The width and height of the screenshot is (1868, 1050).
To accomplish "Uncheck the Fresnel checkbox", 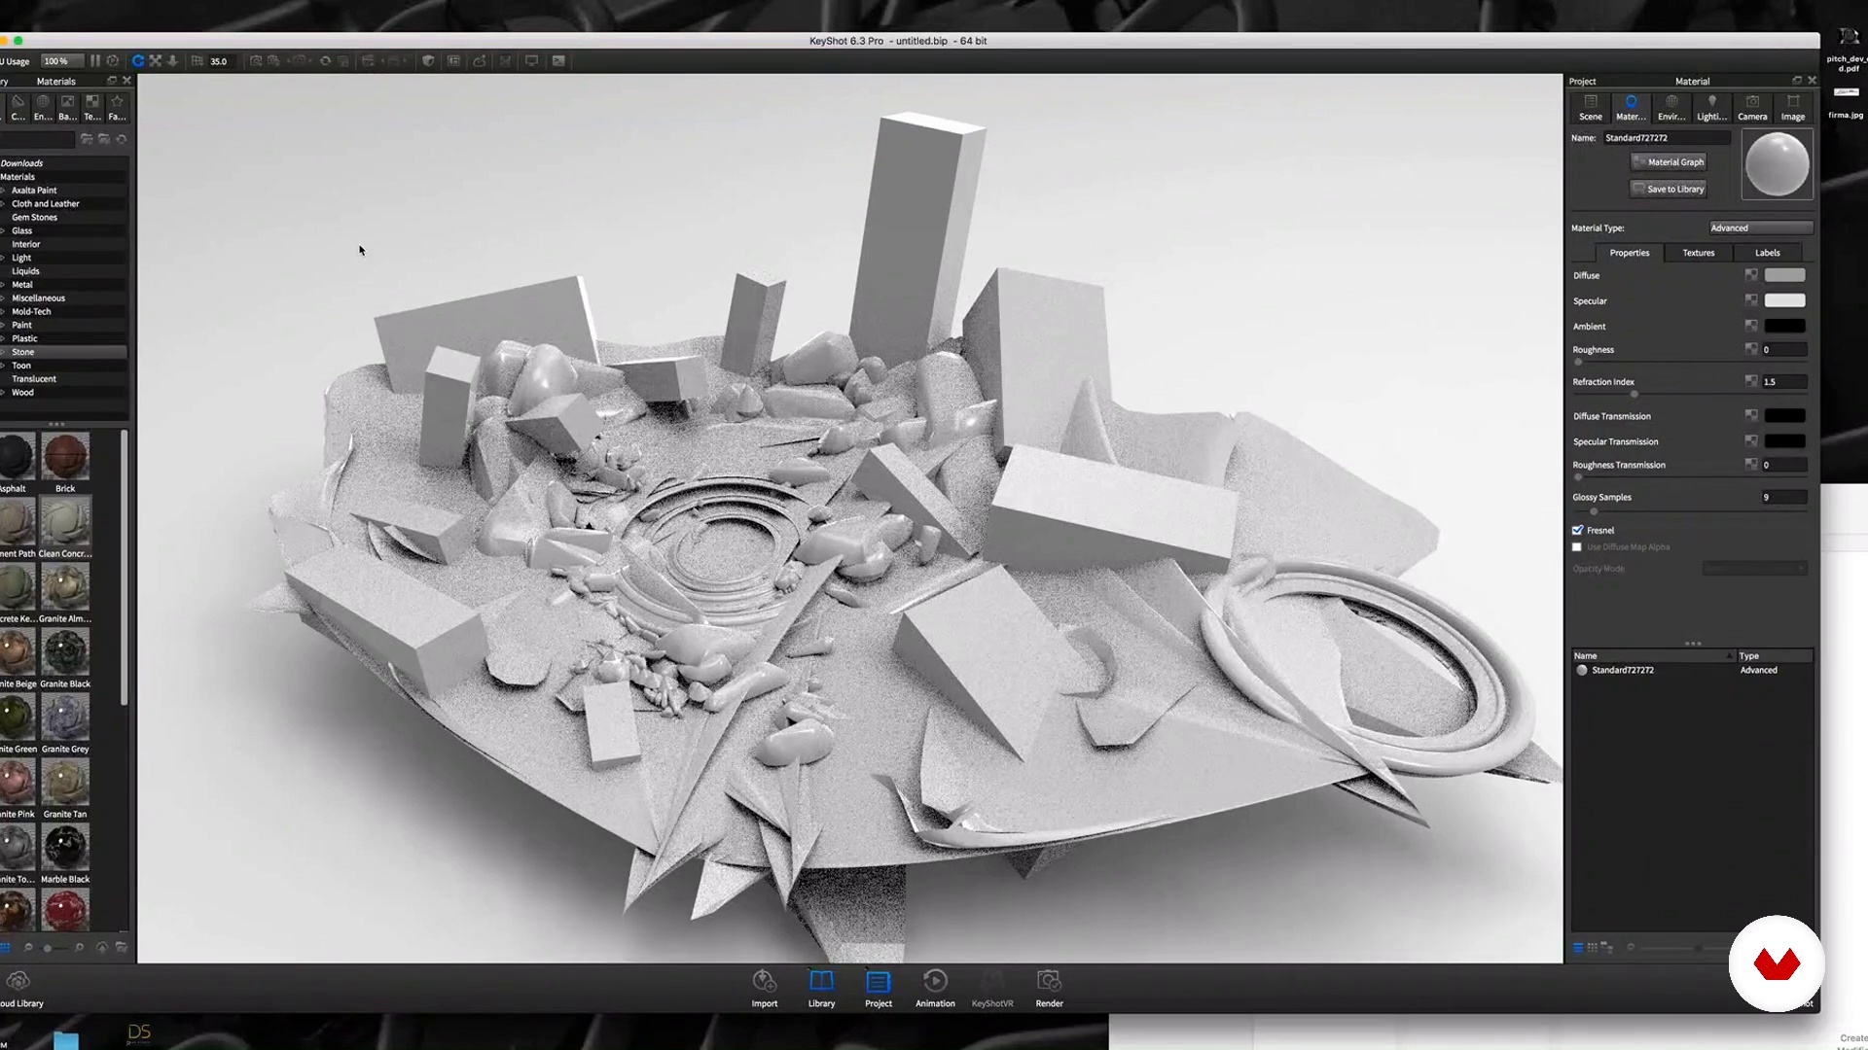I will (1578, 530).
